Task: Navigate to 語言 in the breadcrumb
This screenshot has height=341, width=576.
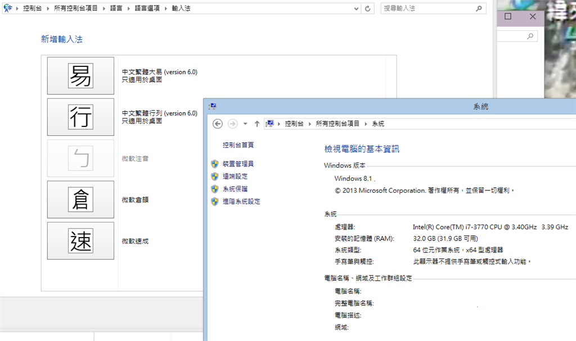Action: (x=116, y=8)
